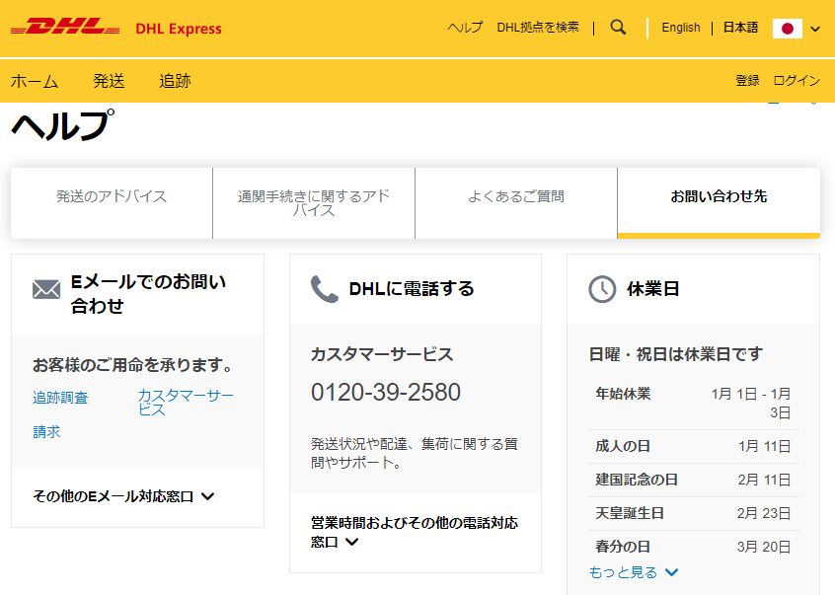Click the 春分の日 row
Screen dimensions: 835x595
pyautogui.click(x=693, y=547)
